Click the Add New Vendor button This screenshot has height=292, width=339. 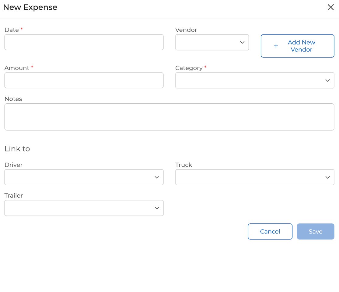(x=297, y=46)
